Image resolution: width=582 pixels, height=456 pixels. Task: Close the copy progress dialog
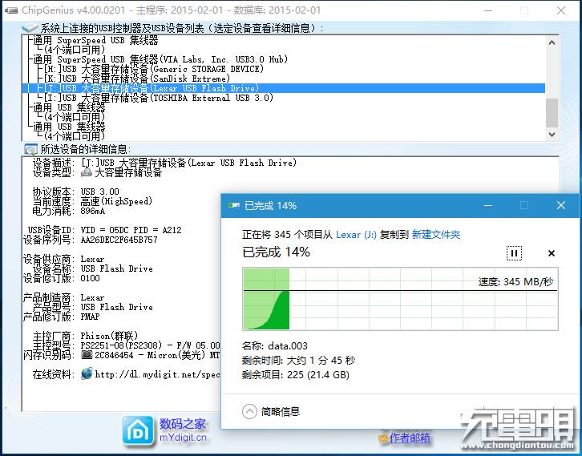pos(561,205)
